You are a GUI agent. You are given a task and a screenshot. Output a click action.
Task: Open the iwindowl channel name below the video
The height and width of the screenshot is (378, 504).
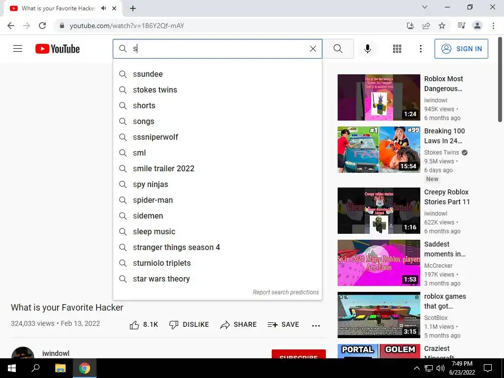pos(56,353)
